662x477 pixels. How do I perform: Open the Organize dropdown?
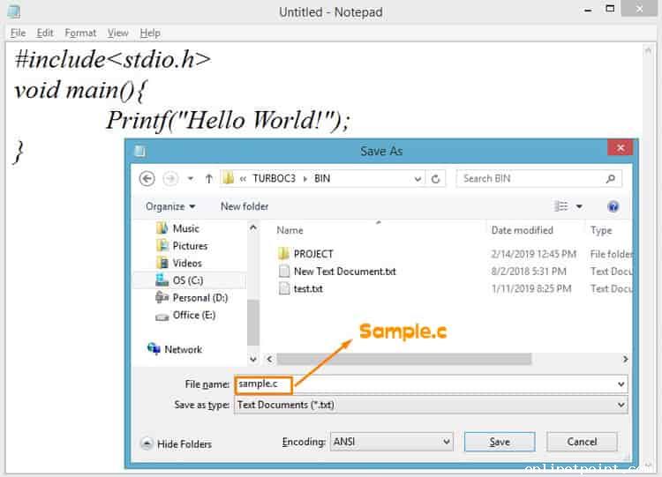[170, 206]
